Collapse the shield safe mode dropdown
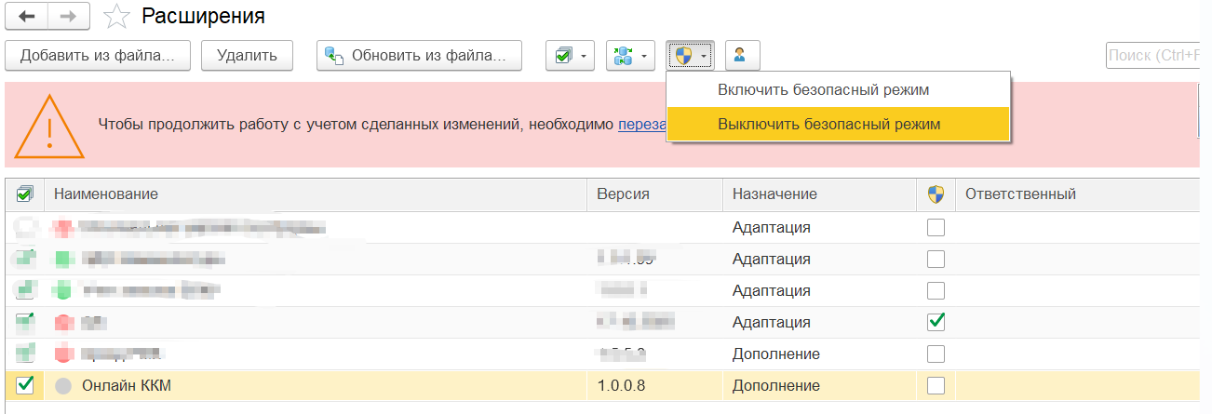Image resolution: width=1212 pixels, height=414 pixels. pos(690,56)
